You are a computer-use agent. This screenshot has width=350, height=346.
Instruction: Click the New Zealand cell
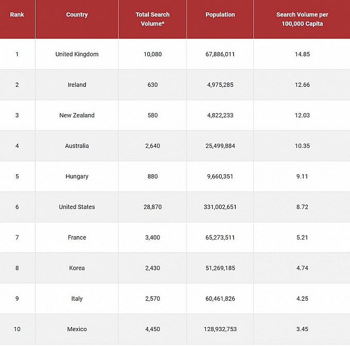coord(77,116)
